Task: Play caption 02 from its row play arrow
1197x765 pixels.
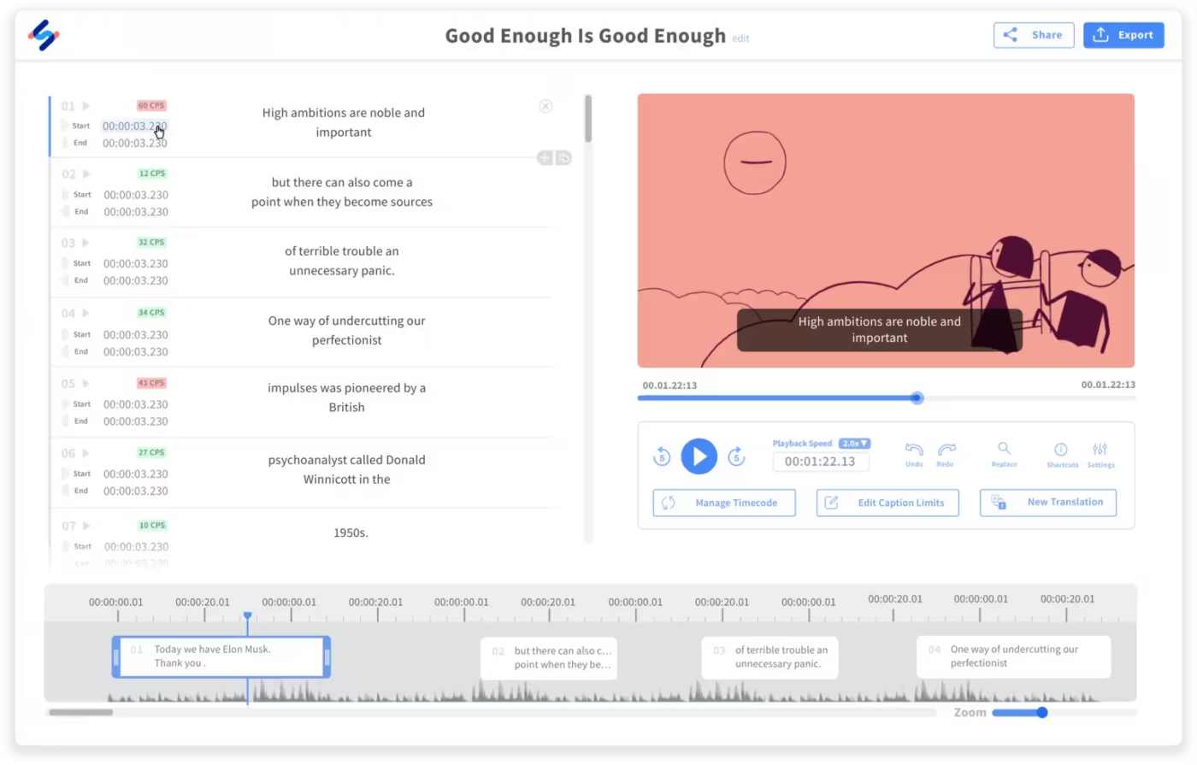Action: [85, 174]
